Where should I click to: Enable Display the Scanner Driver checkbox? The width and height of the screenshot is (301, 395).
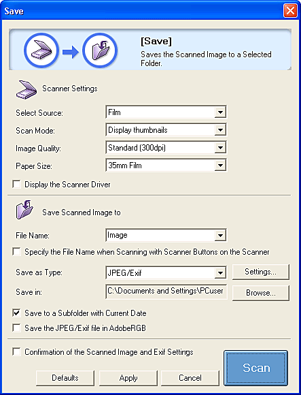point(16,184)
